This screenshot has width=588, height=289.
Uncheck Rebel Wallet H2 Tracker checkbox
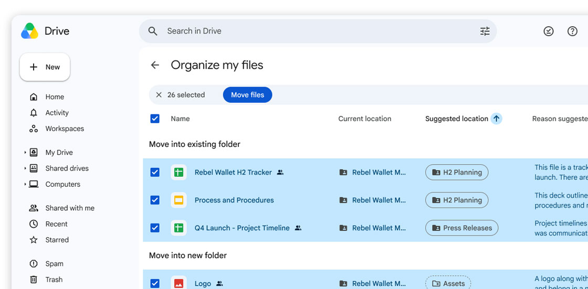tap(155, 173)
